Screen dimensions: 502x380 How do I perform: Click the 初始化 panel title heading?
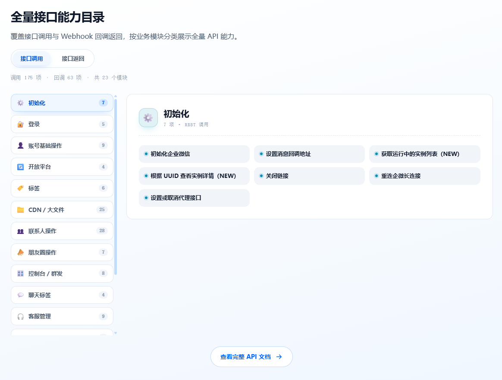pos(176,114)
